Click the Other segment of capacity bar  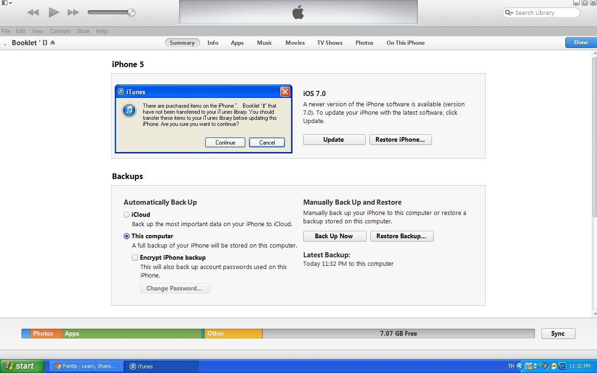[x=233, y=333]
